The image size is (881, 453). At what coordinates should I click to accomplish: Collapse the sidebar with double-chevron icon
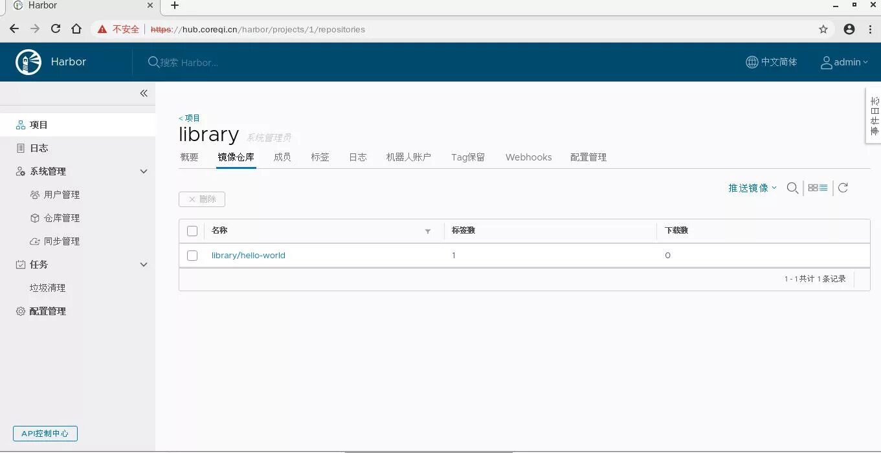pos(144,93)
